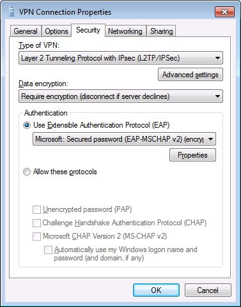
Task: Open Advanced settings
Action: [190, 75]
